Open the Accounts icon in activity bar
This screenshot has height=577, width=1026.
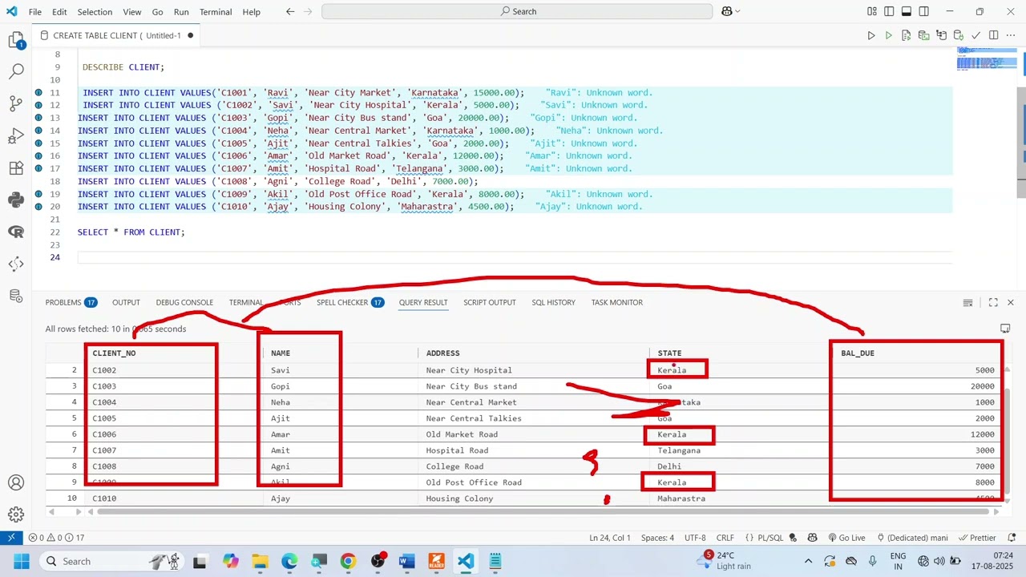tap(16, 483)
